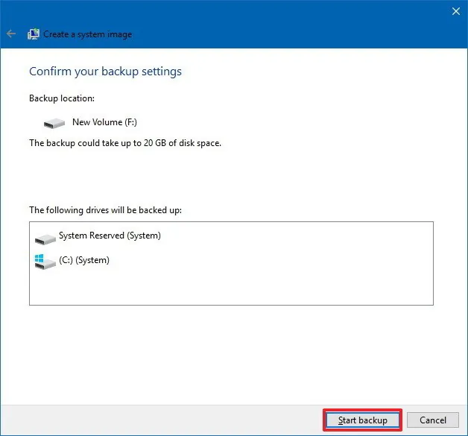Click the Create a system image title text

pyautogui.click(x=88, y=34)
